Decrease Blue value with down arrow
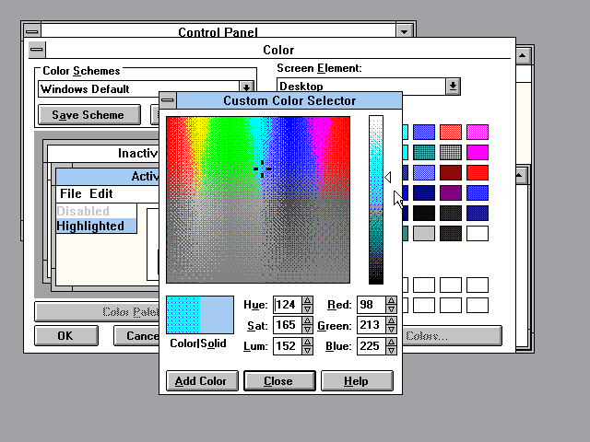This screenshot has height=442, width=590. 392,350
